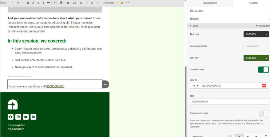Open more formatting options beside strikethrough
Screen dimensions: 270x137
[49, 3]
